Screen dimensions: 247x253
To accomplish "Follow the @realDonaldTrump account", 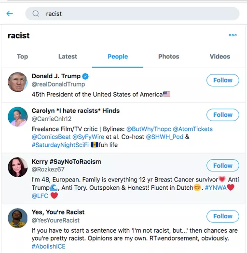I will (223, 80).
